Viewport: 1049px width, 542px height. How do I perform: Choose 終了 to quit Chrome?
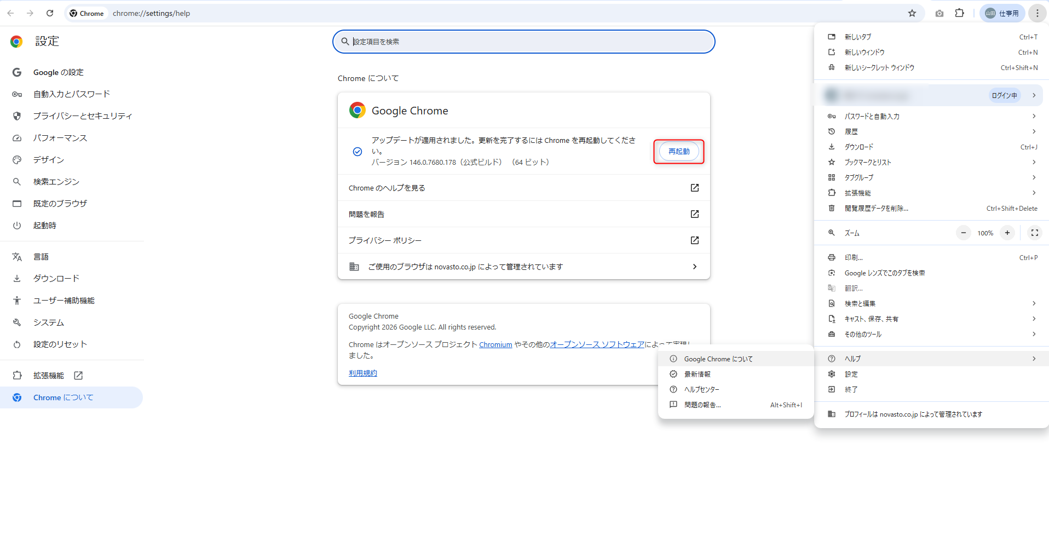click(932, 389)
